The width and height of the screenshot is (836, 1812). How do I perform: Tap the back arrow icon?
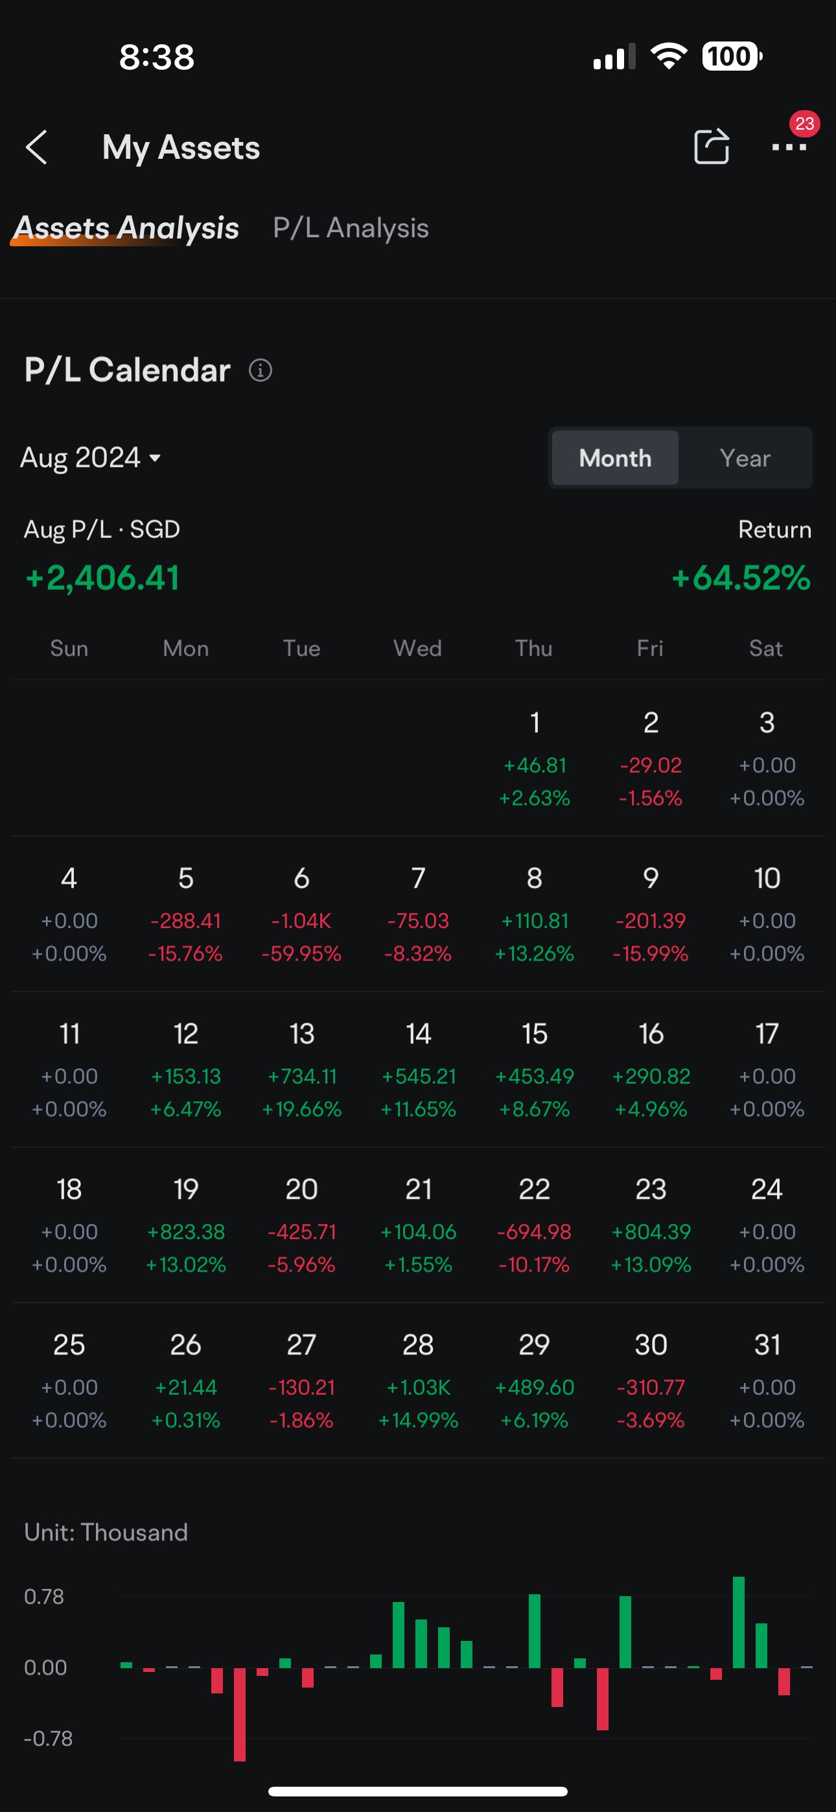[36, 148]
